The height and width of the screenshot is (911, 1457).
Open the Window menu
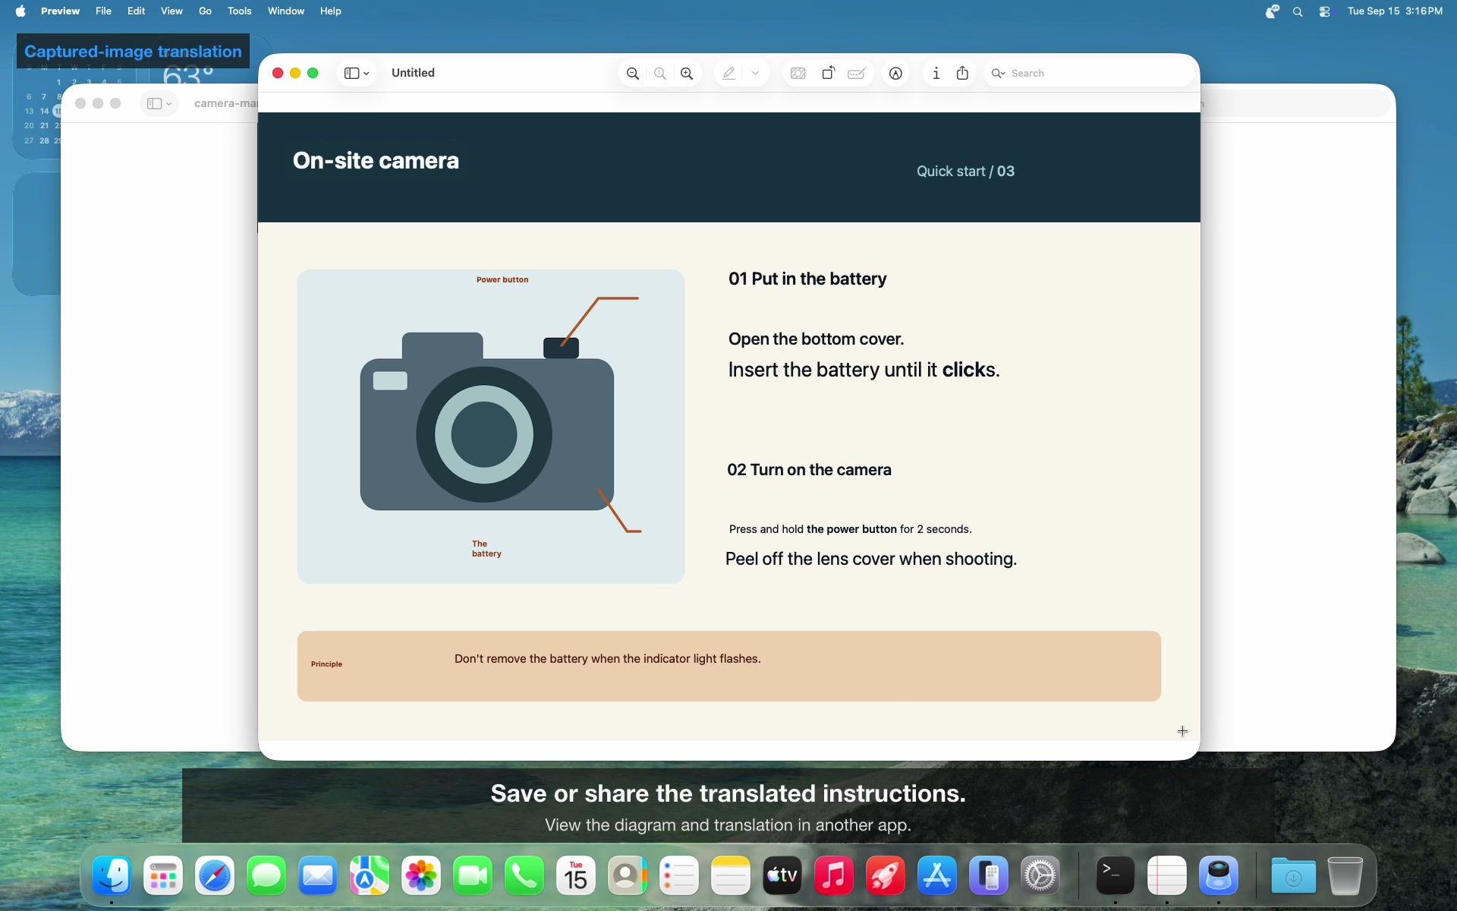click(x=286, y=11)
